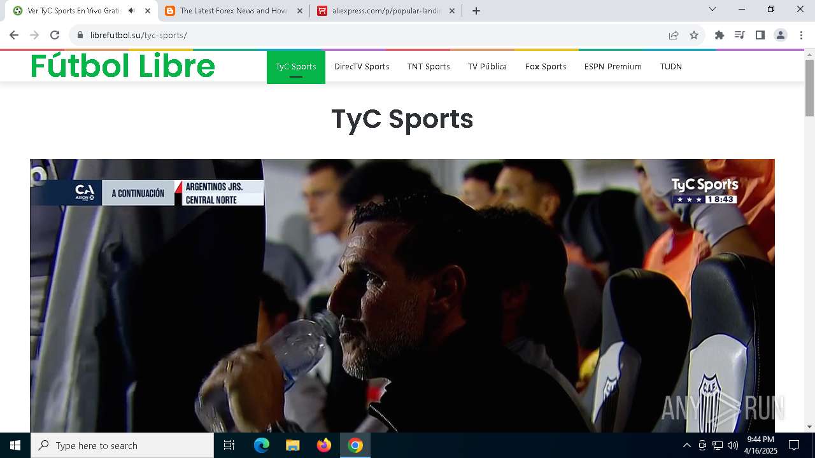Screen dimensions: 815x458
Task: Click the taskbar search box
Action: coord(122,445)
